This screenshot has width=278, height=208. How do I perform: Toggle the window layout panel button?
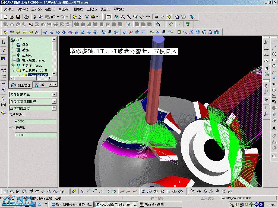[x=109, y=17]
